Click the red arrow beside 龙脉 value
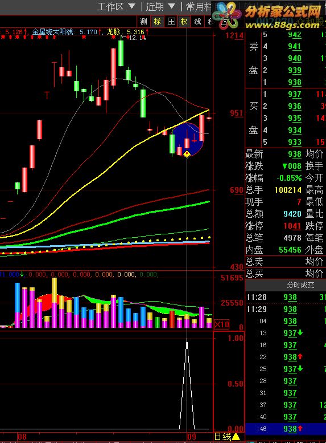 (x=147, y=32)
